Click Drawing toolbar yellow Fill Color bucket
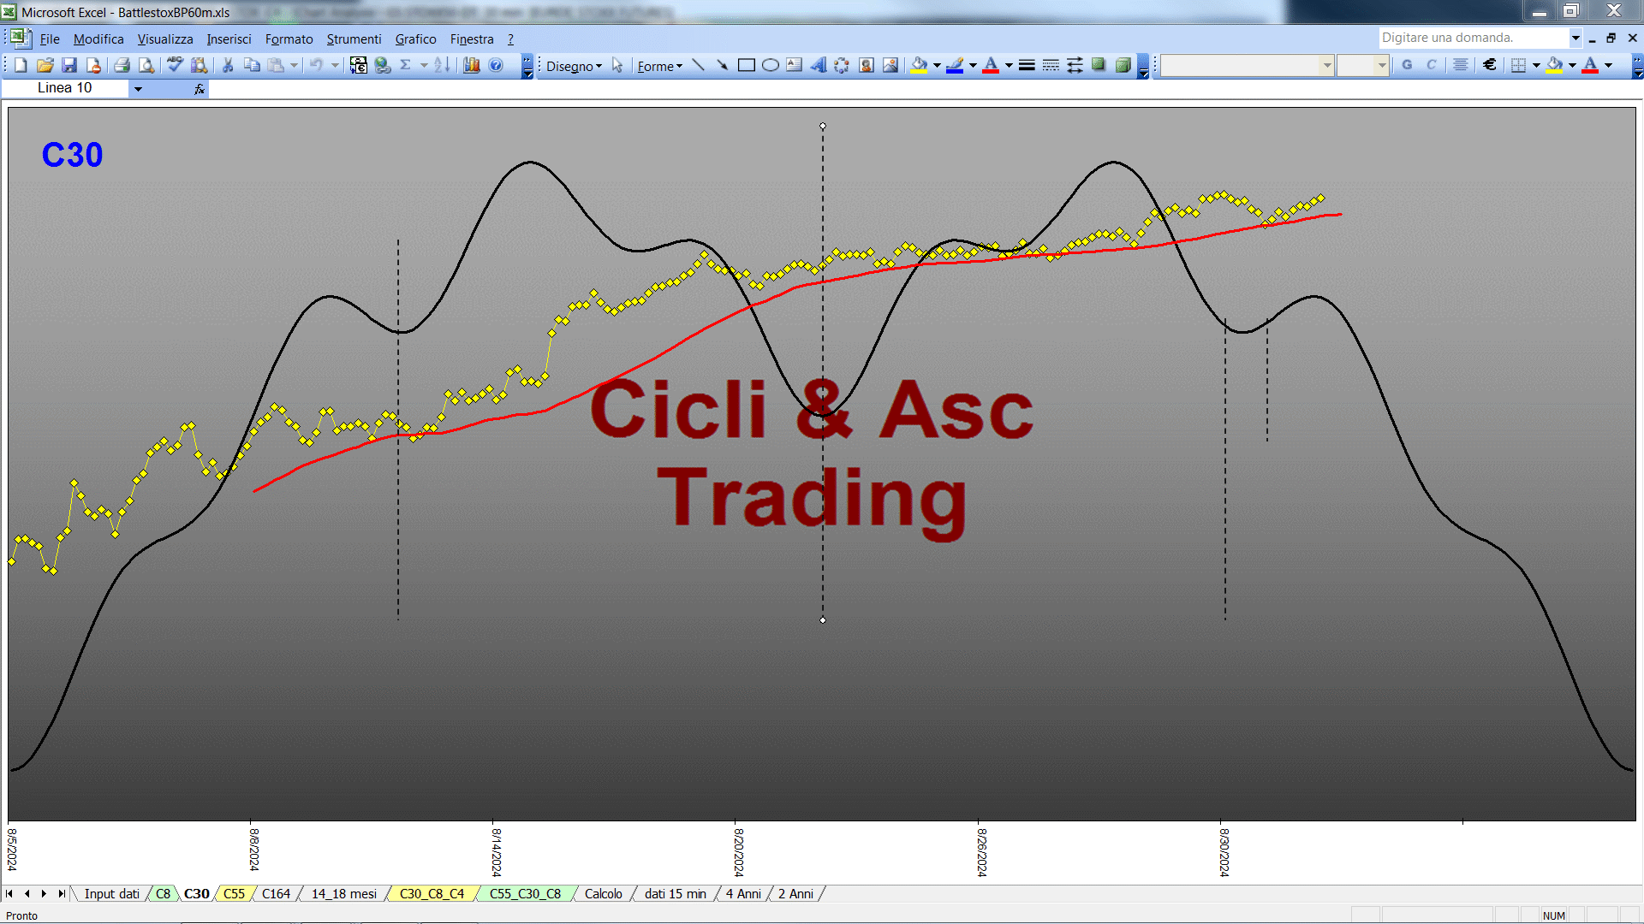This screenshot has height=924, width=1644. coord(919,66)
